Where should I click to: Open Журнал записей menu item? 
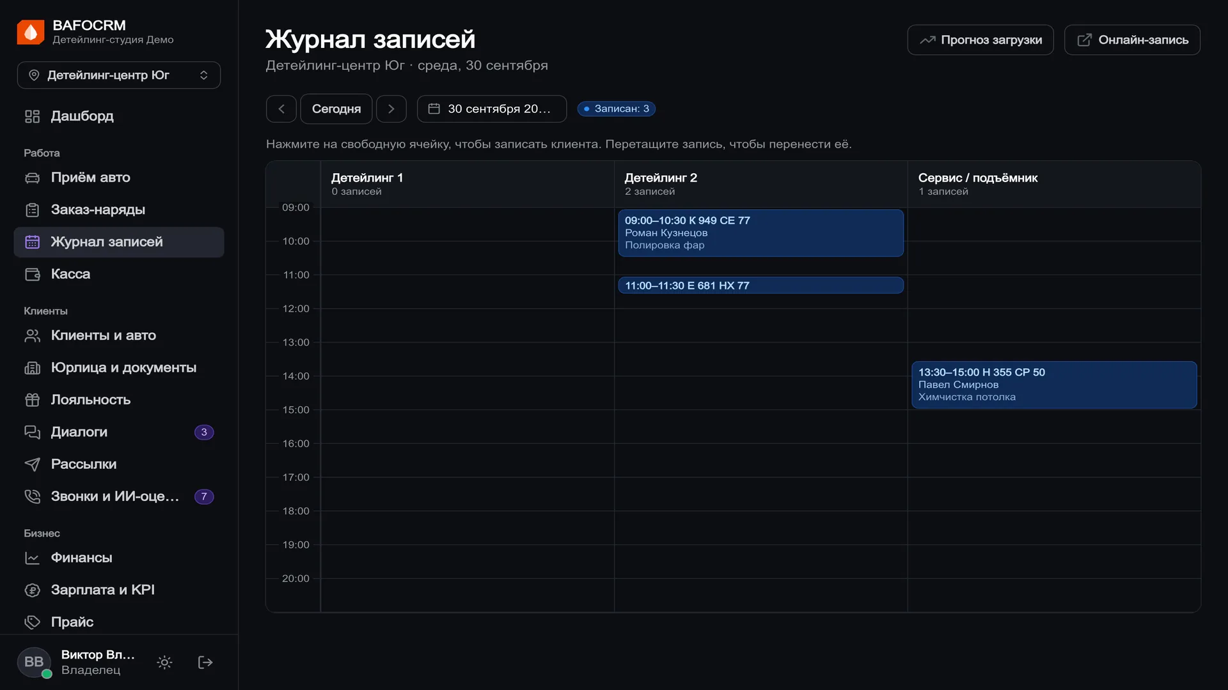(x=119, y=242)
